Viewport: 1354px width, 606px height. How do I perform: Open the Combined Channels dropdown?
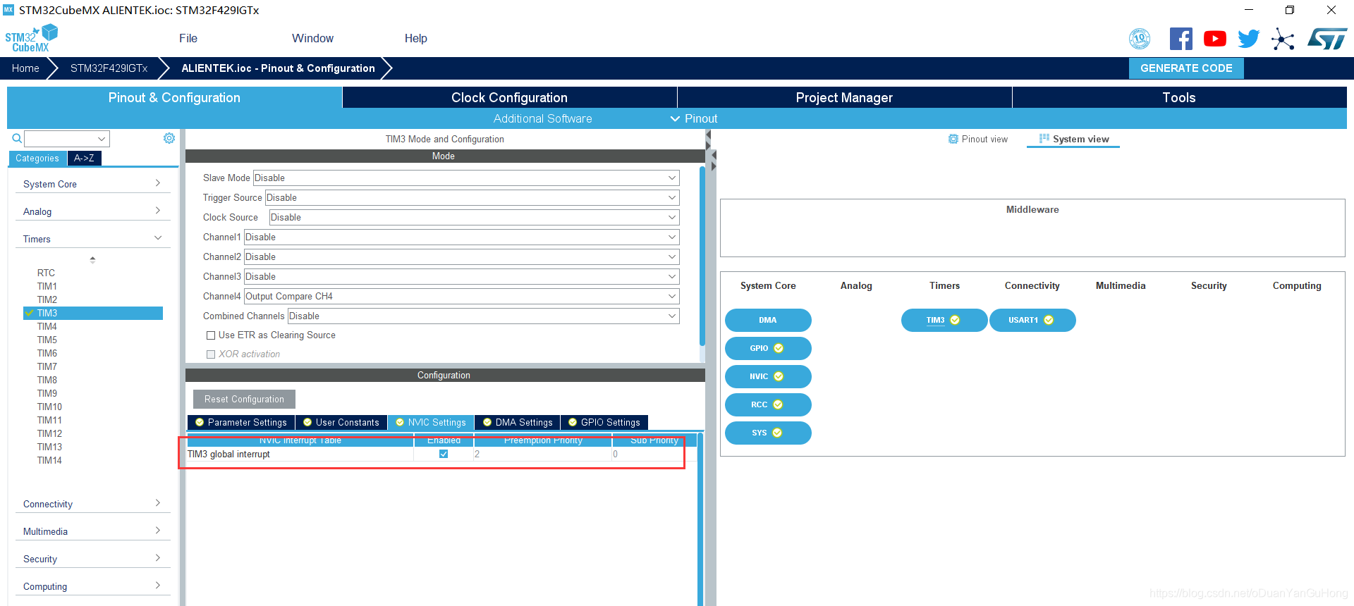tap(483, 316)
